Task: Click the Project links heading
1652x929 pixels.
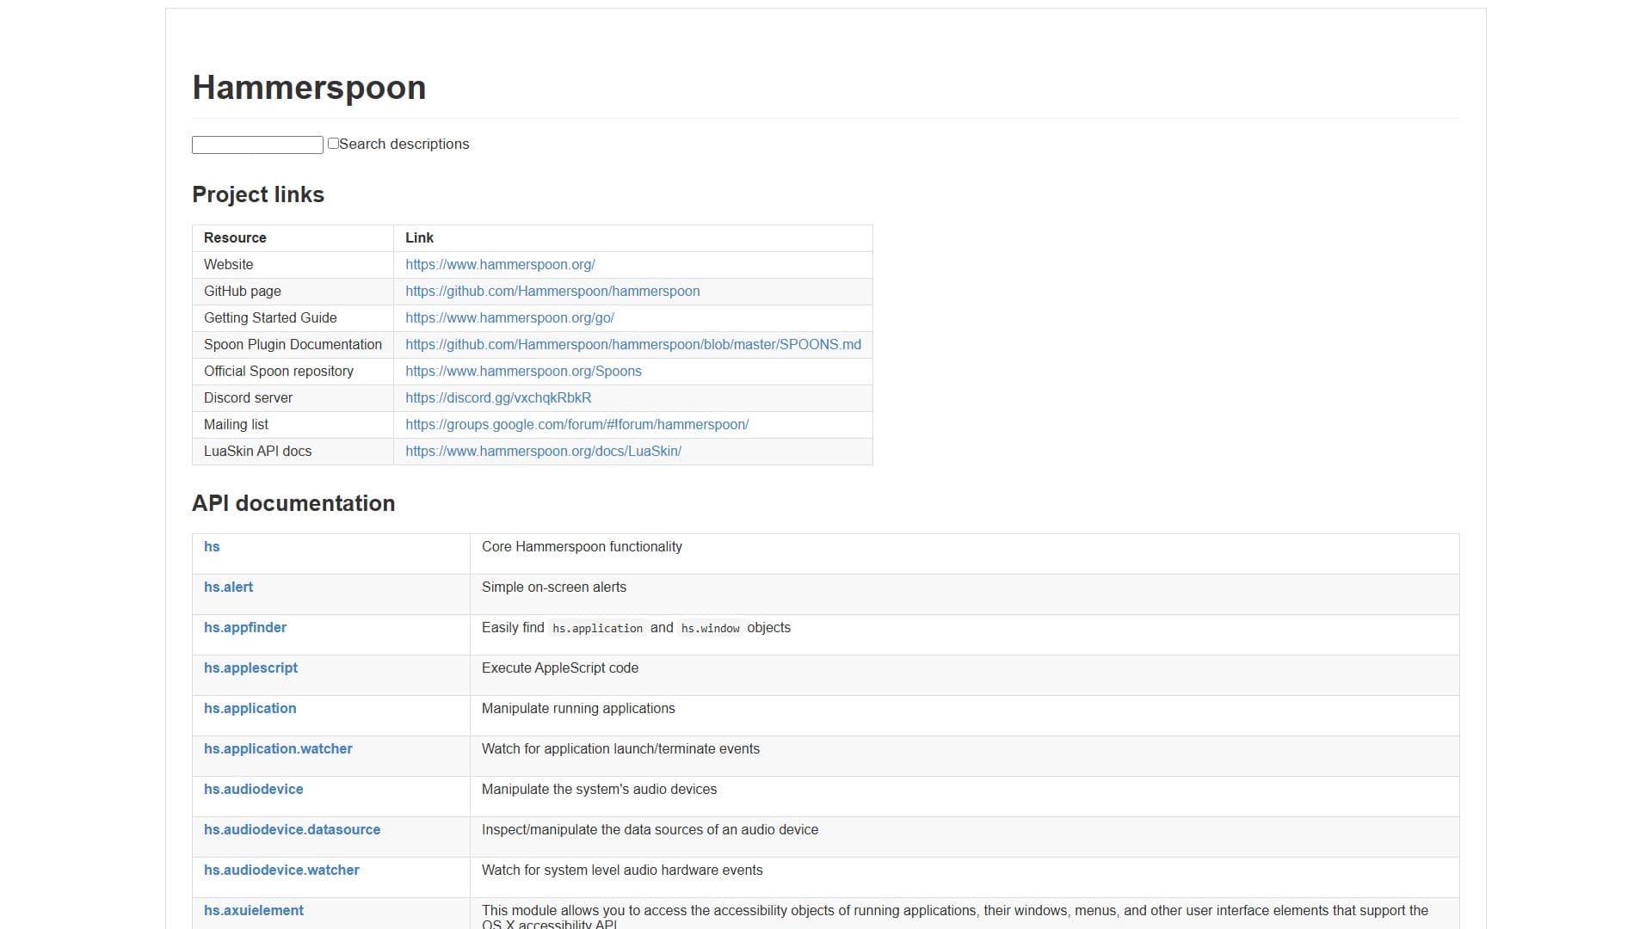Action: (x=258, y=195)
